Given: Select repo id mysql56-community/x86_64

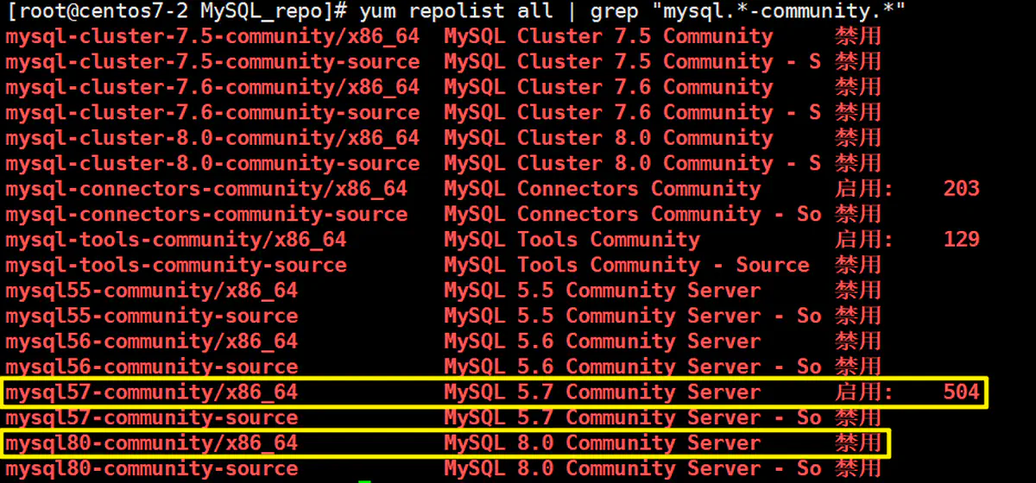Looking at the screenshot, I should 151,342.
